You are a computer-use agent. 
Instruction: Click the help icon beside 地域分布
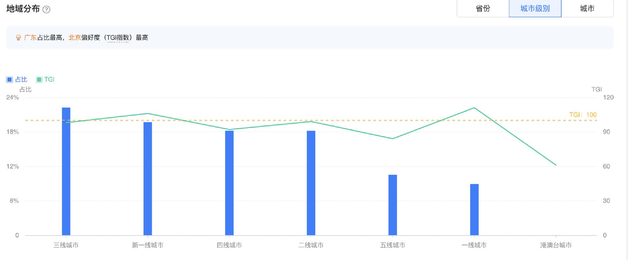[x=46, y=9]
